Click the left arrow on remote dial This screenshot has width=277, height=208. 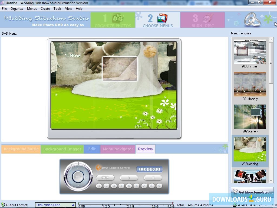(x=70, y=177)
